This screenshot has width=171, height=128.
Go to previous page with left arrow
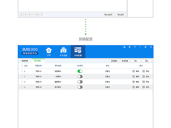point(21,14)
